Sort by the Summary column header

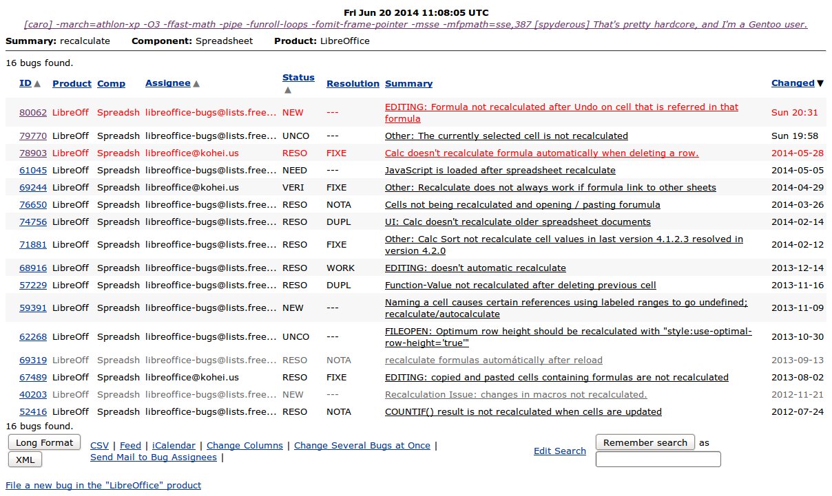pos(408,83)
